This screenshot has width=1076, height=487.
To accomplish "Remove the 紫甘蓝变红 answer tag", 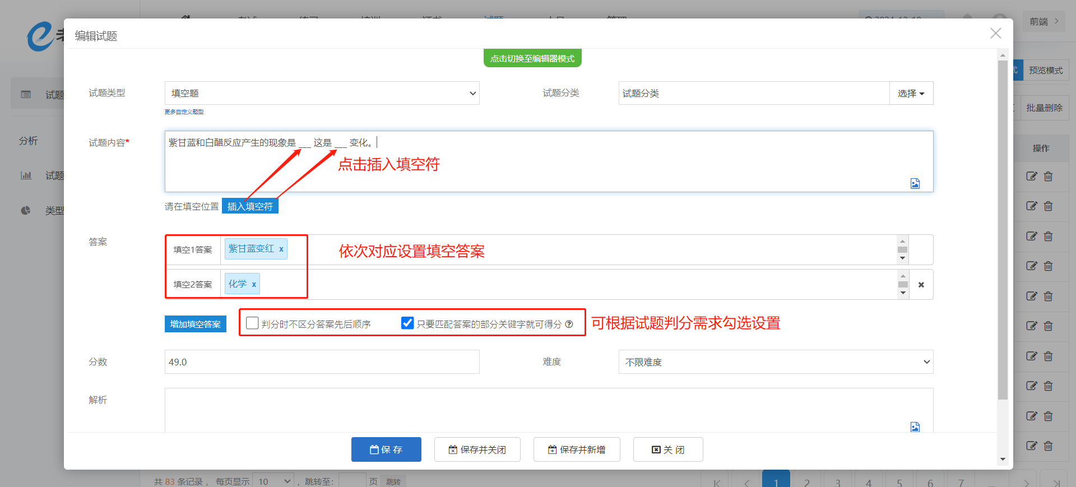I will coord(281,249).
